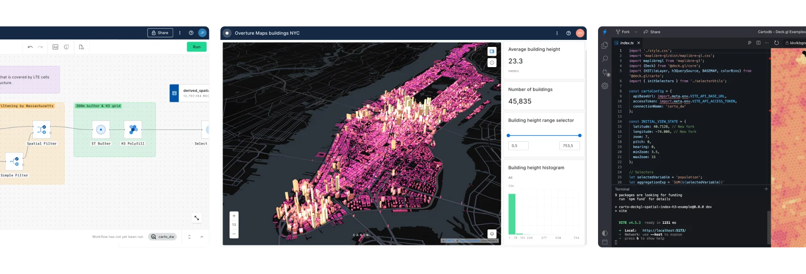Click tallest green histogram bar
Viewport: 806px width, 274px height.
(512, 214)
